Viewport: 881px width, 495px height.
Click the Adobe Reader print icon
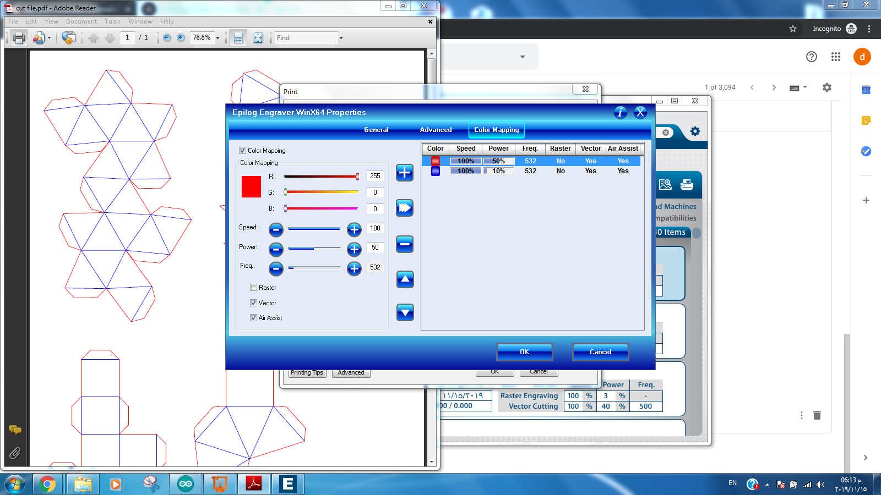click(19, 38)
